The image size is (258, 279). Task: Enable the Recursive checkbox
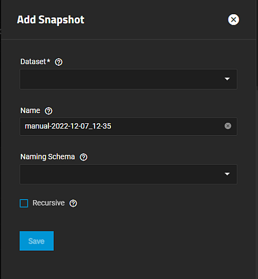[24, 203]
